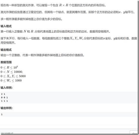Click the sample output value 1
The height and width of the screenshot is (135, 139).
coord(2,114)
